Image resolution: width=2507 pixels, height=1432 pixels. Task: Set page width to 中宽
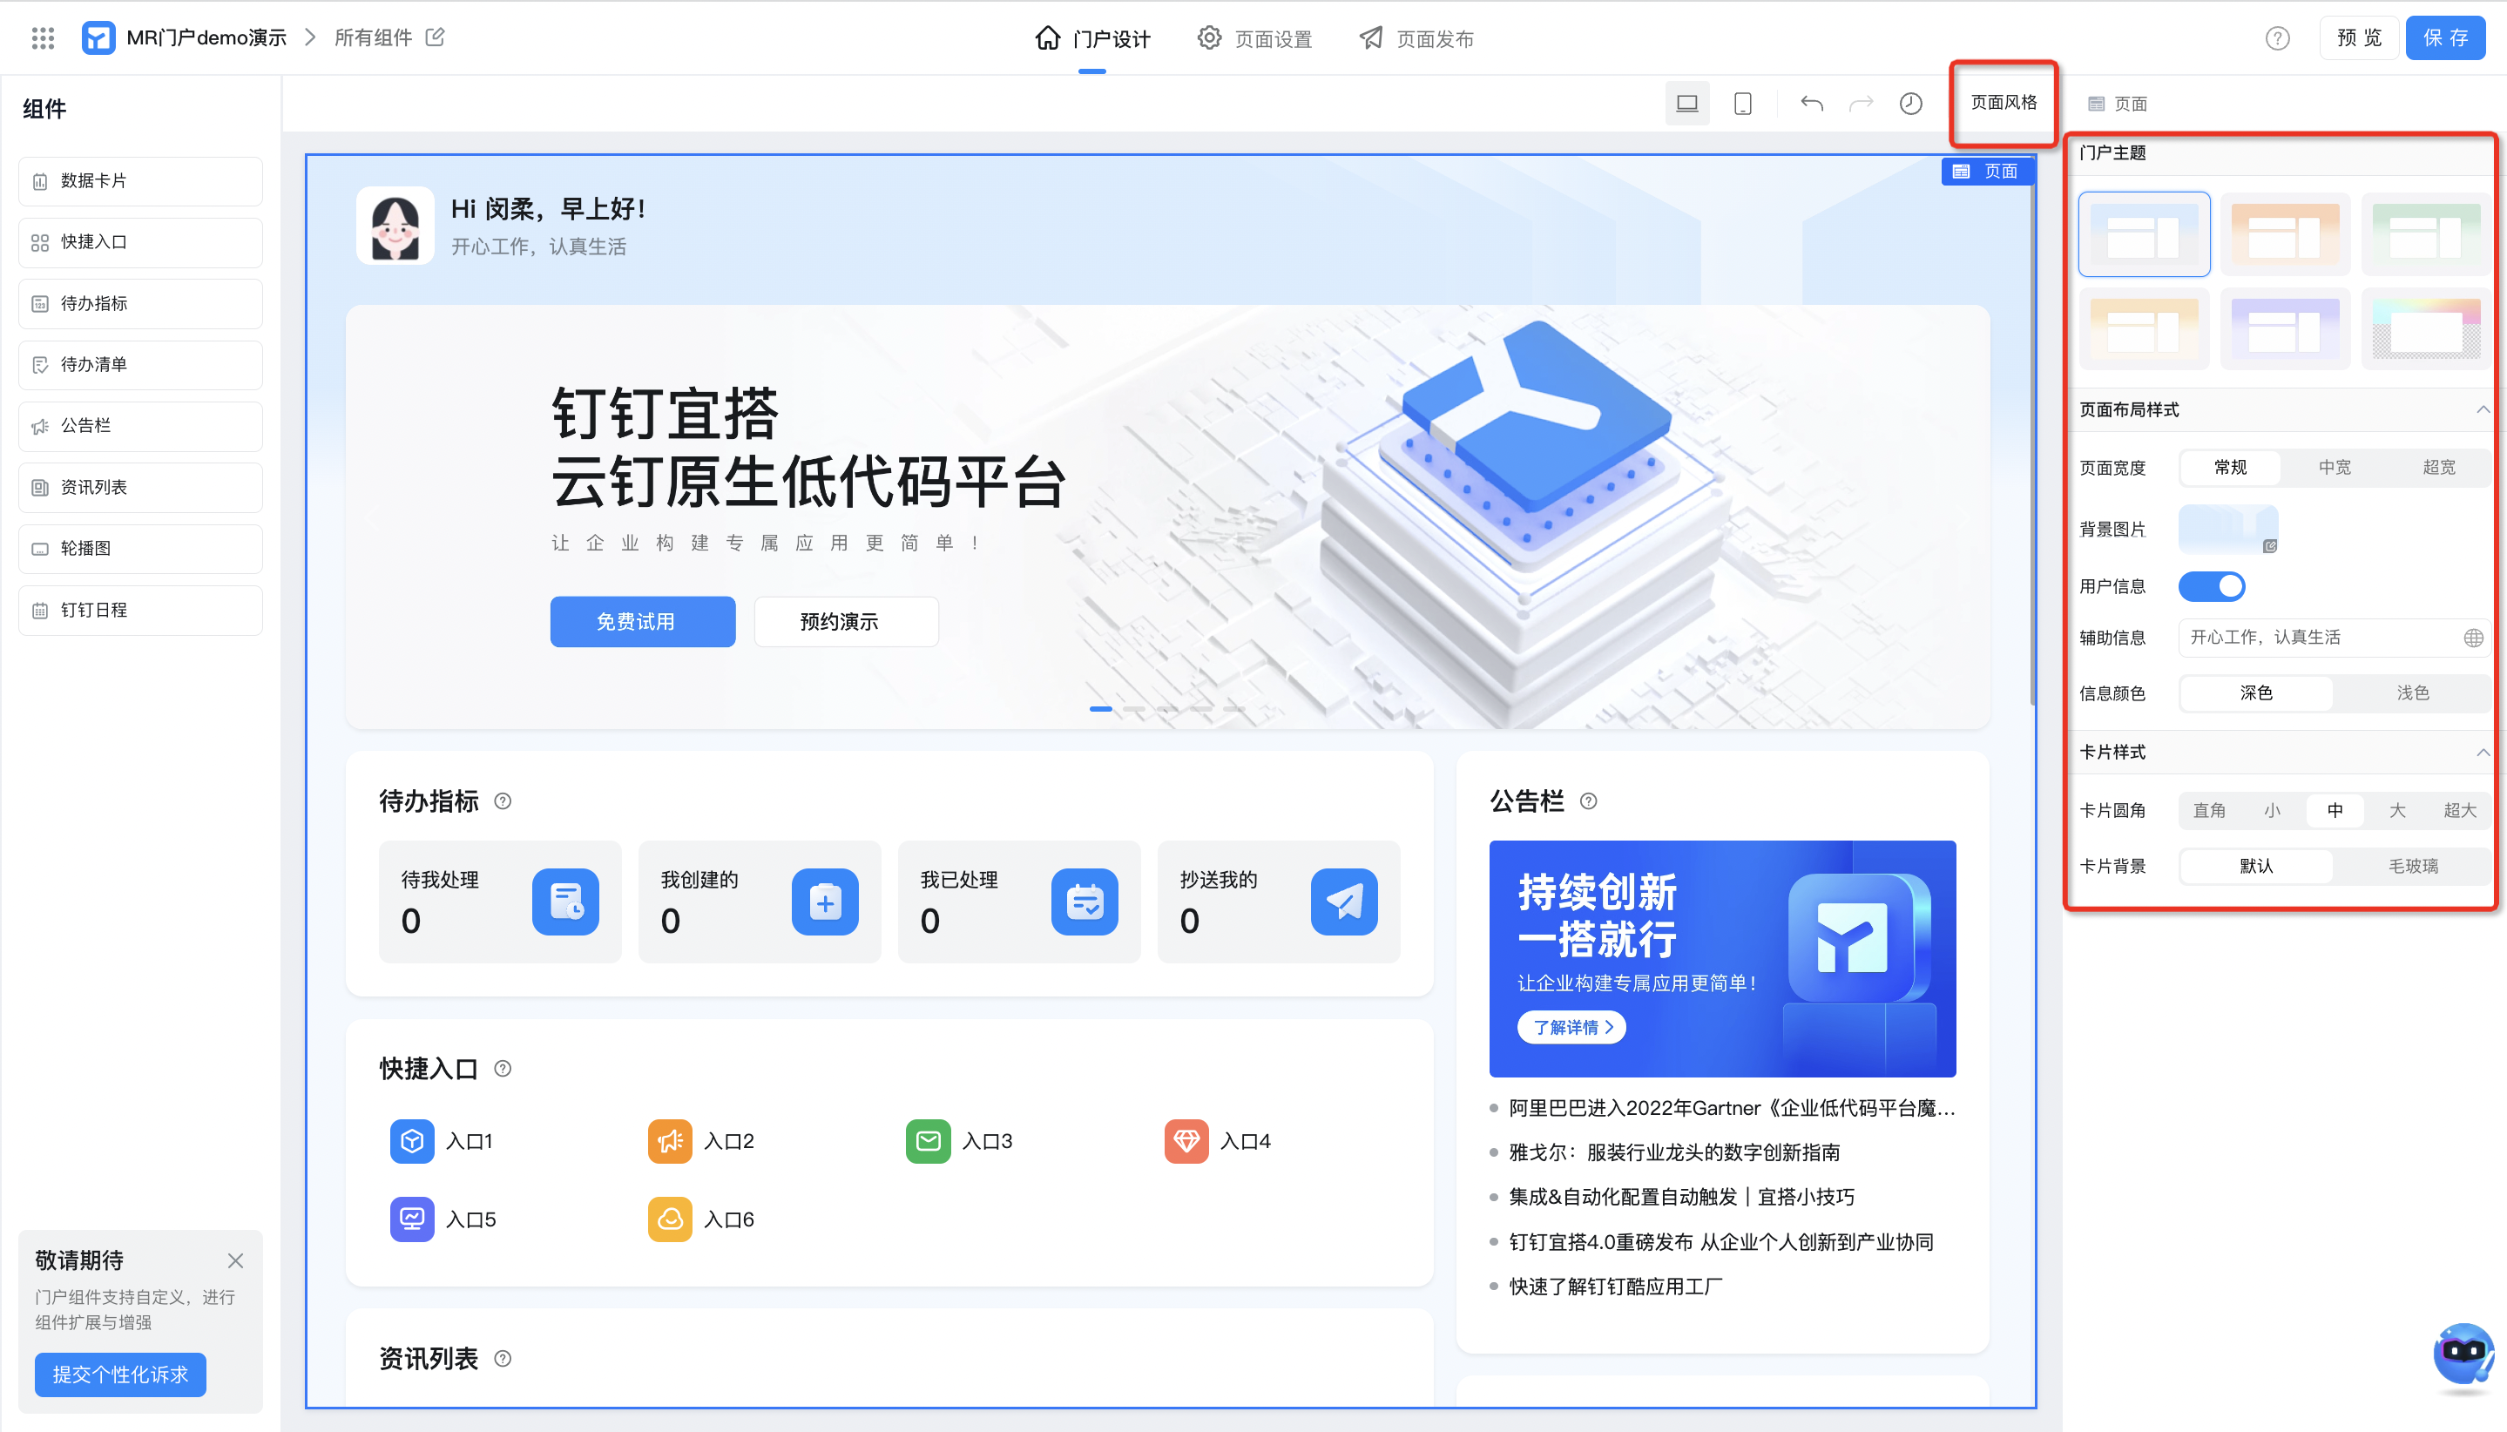click(2334, 467)
